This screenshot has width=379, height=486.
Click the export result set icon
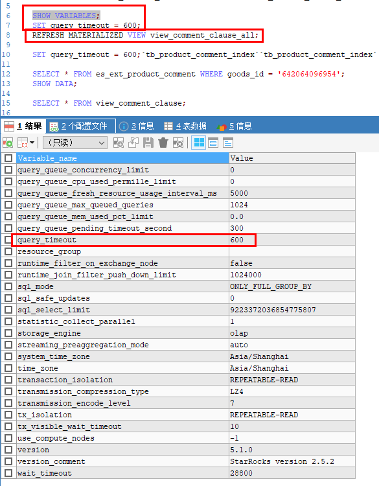point(7,143)
